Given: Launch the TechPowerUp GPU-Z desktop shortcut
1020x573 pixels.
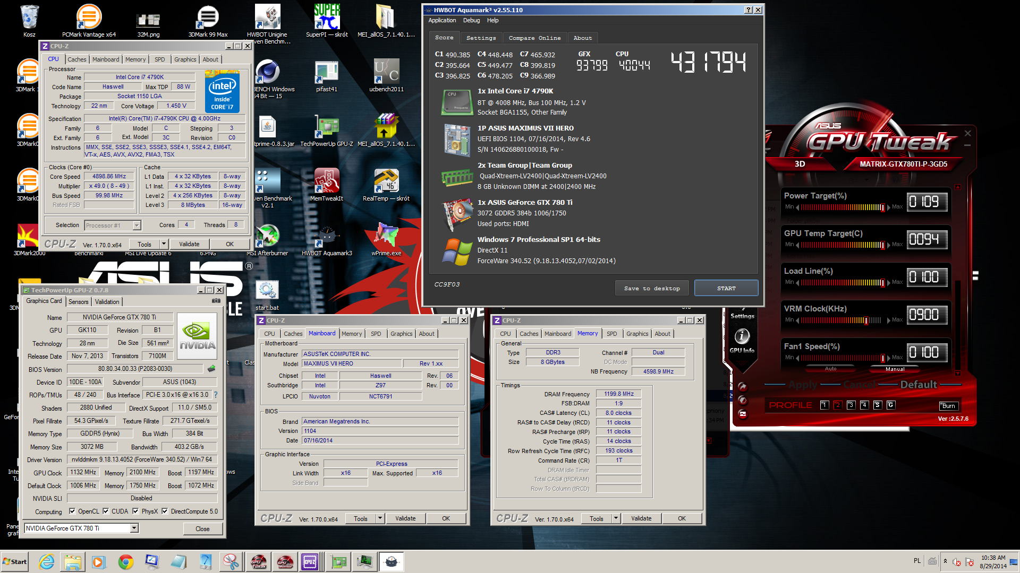Looking at the screenshot, I should click(327, 131).
